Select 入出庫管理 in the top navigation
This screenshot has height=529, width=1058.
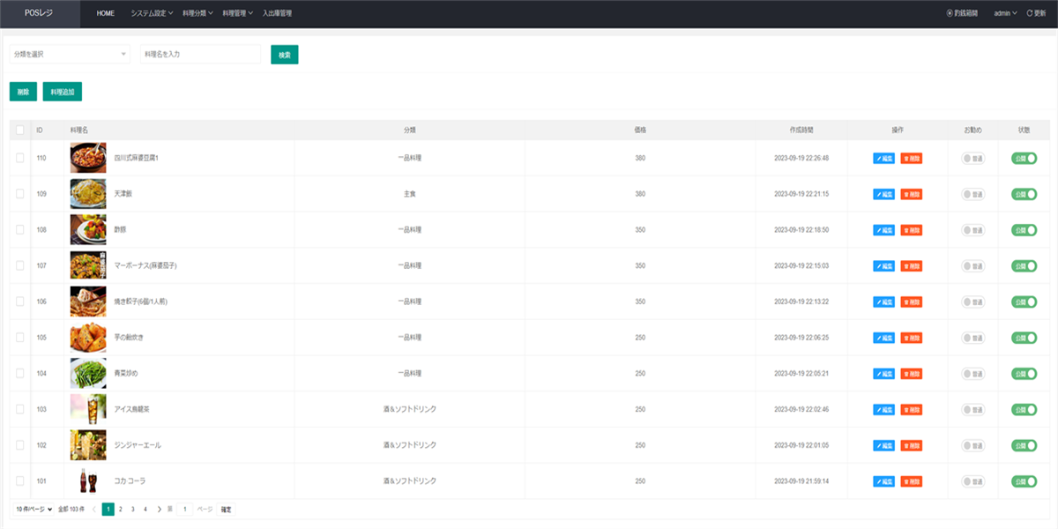coord(277,14)
